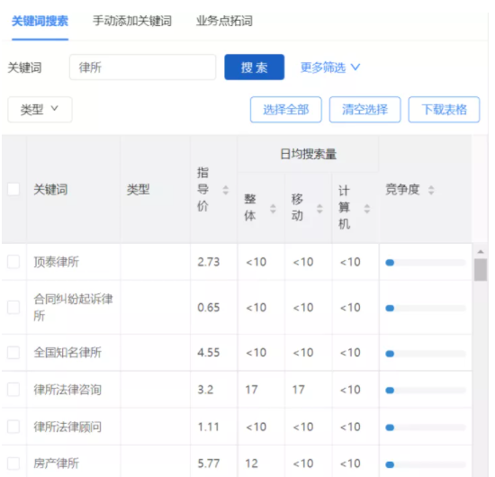Viewport: 495px width, 477px height.
Task: Open the 类型 dropdown filter
Action: coord(40,109)
